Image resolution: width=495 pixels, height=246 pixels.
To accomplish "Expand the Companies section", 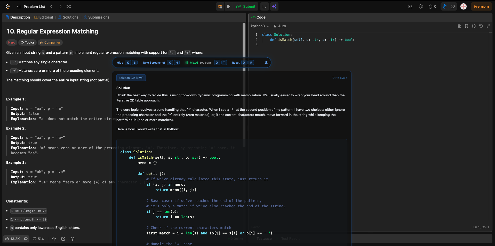I will coord(50,43).
